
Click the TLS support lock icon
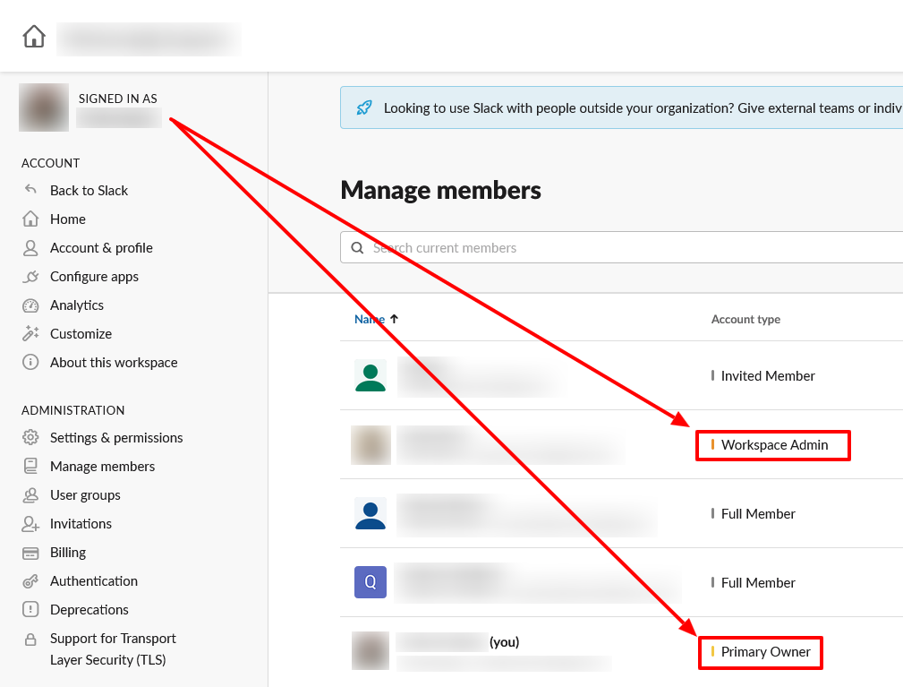click(30, 640)
